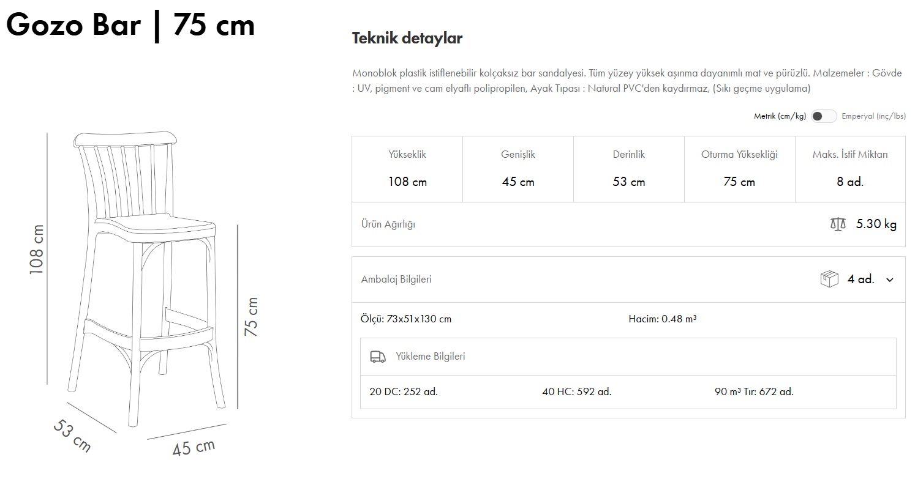Click the package box icon
The width and height of the screenshot is (915, 482).
click(829, 279)
